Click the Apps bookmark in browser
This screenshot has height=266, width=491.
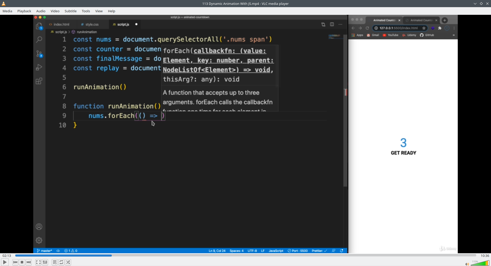tap(358, 35)
